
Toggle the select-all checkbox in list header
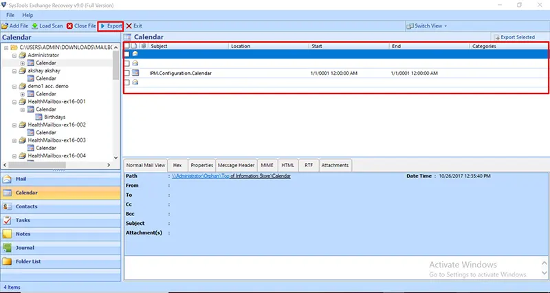(126, 45)
